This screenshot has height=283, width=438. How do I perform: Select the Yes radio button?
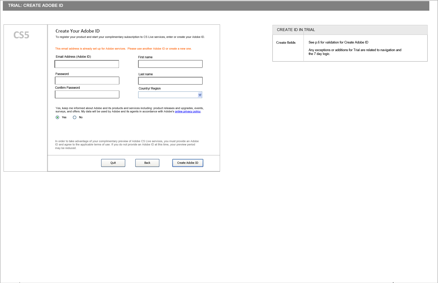tap(58, 117)
